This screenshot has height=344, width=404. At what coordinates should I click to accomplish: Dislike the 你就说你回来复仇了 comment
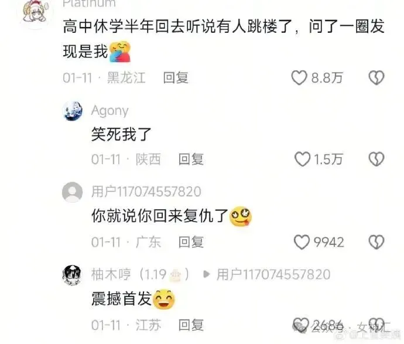[x=376, y=242]
